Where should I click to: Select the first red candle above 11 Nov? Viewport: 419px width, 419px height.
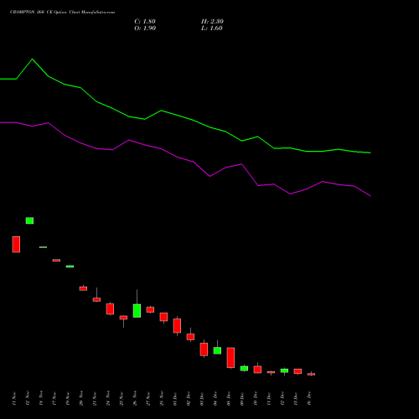coord(16,245)
